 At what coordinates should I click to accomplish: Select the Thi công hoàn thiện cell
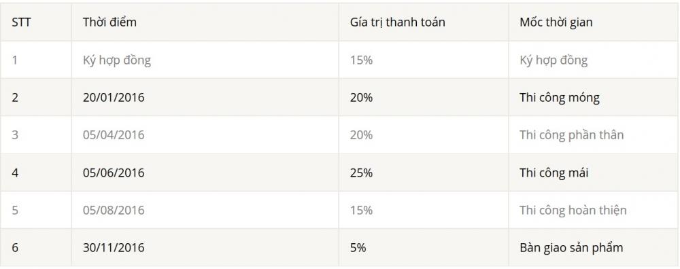pyautogui.click(x=573, y=211)
